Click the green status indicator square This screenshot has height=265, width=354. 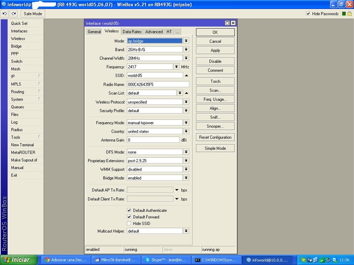coord(344,14)
